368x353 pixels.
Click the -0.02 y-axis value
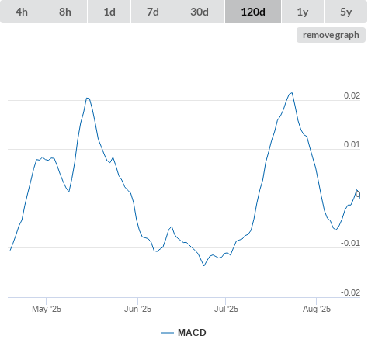tap(350, 292)
